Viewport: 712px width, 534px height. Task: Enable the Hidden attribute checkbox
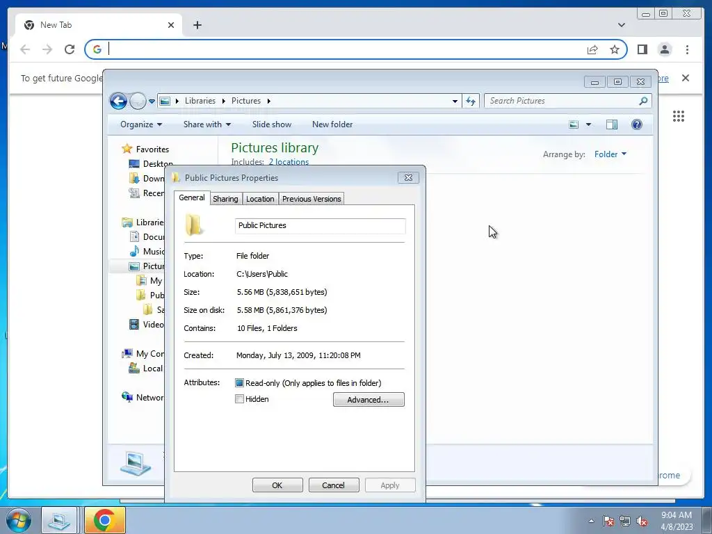239,399
